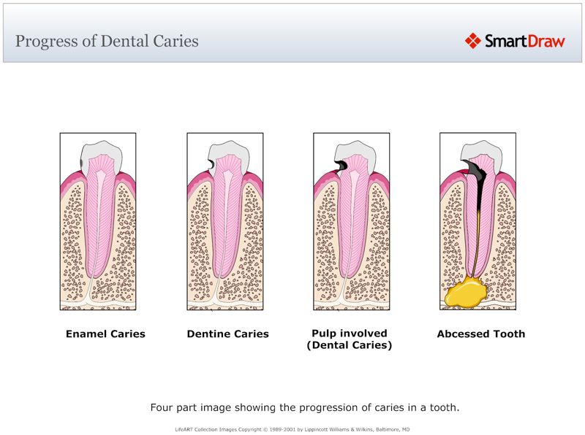The width and height of the screenshot is (585, 435).
Task: Click the LifeART copyright notice text
Action: pos(292,430)
